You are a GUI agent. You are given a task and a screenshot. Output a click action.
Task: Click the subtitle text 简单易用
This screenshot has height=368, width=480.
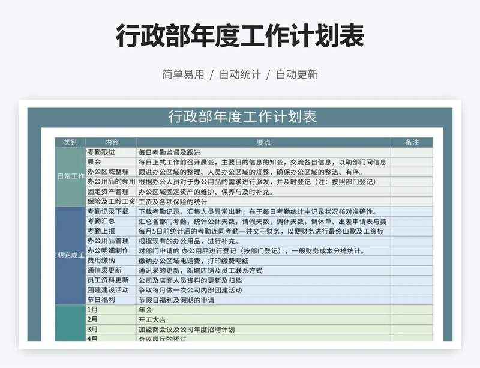point(183,74)
